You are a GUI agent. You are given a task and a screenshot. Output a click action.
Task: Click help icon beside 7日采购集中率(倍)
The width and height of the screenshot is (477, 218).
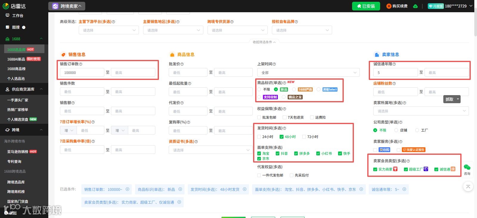coord(93,141)
